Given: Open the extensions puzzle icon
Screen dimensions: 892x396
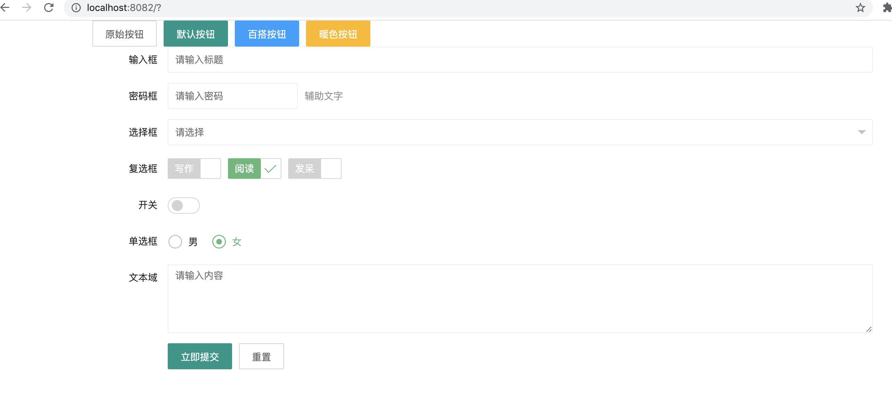Looking at the screenshot, I should [x=887, y=8].
